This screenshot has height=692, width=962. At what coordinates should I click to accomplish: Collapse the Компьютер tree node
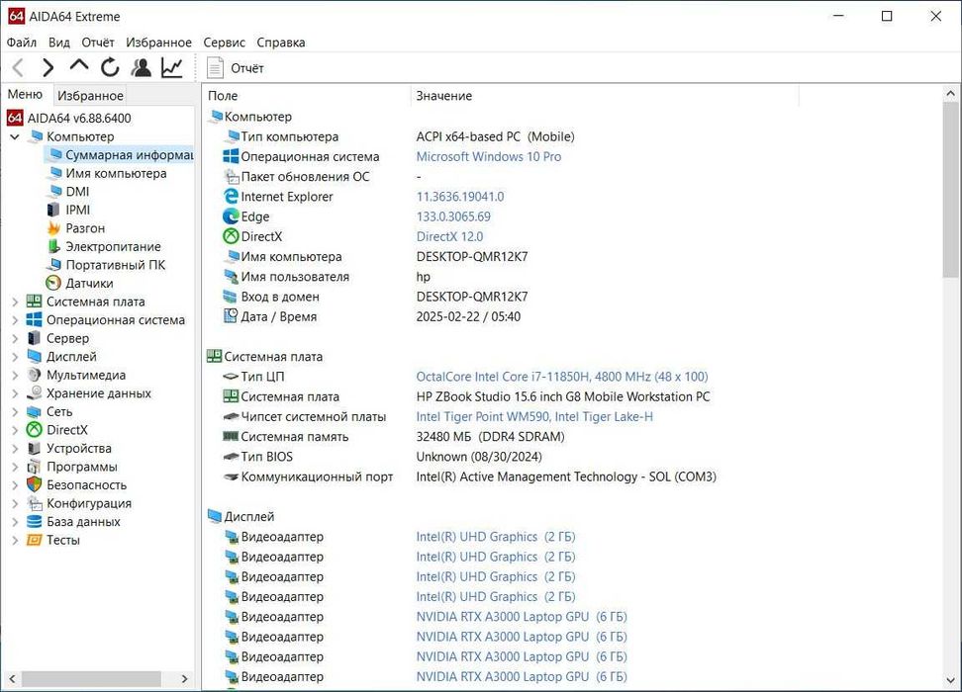[x=15, y=136]
